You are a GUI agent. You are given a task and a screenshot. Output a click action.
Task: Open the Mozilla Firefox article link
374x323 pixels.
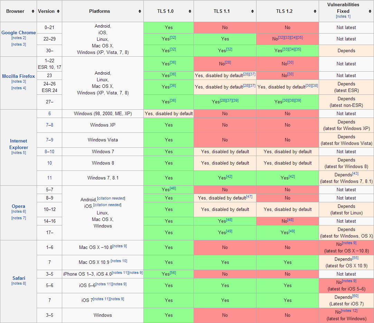(19, 76)
